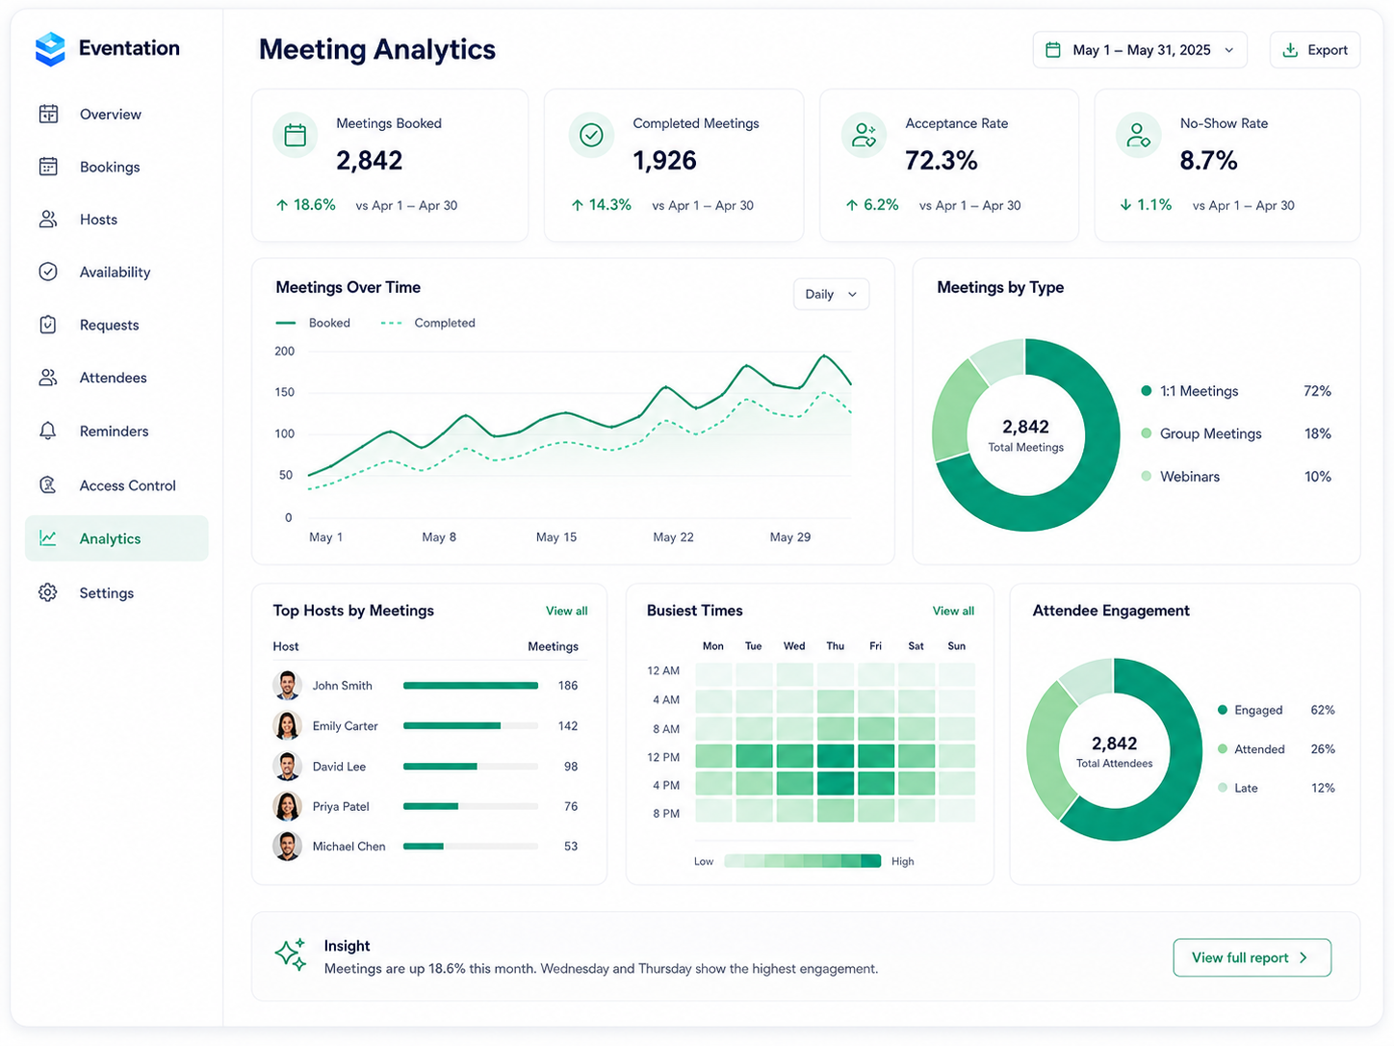
Task: Click the up arrow beside 18.6%
Action: (x=282, y=205)
